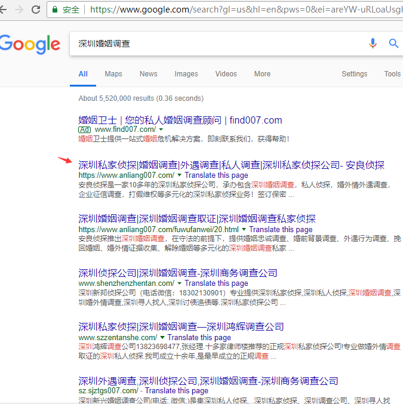Open search Settings menu
This screenshot has height=404, width=403.
point(354,74)
